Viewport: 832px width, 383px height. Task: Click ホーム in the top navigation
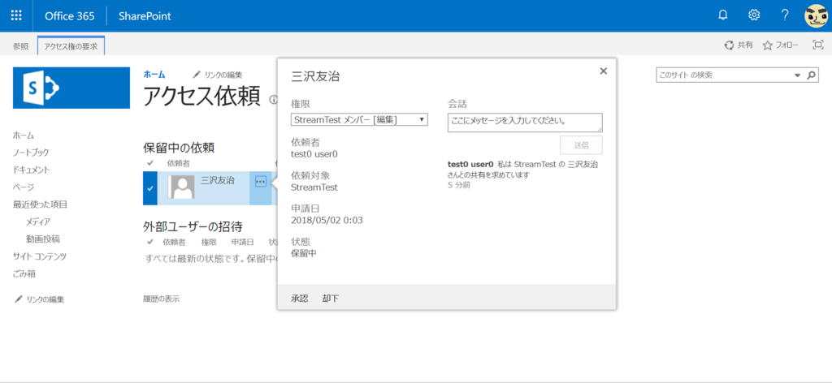(154, 75)
